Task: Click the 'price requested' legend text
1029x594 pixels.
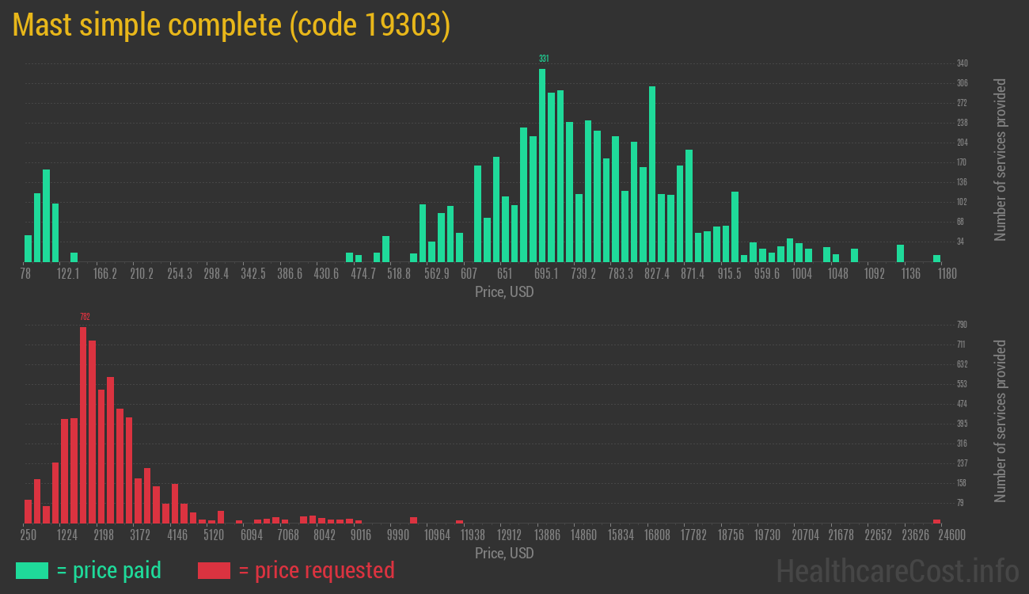Action: coord(316,570)
